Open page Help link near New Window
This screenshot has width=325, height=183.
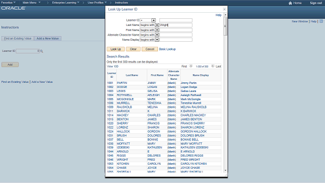313,21
